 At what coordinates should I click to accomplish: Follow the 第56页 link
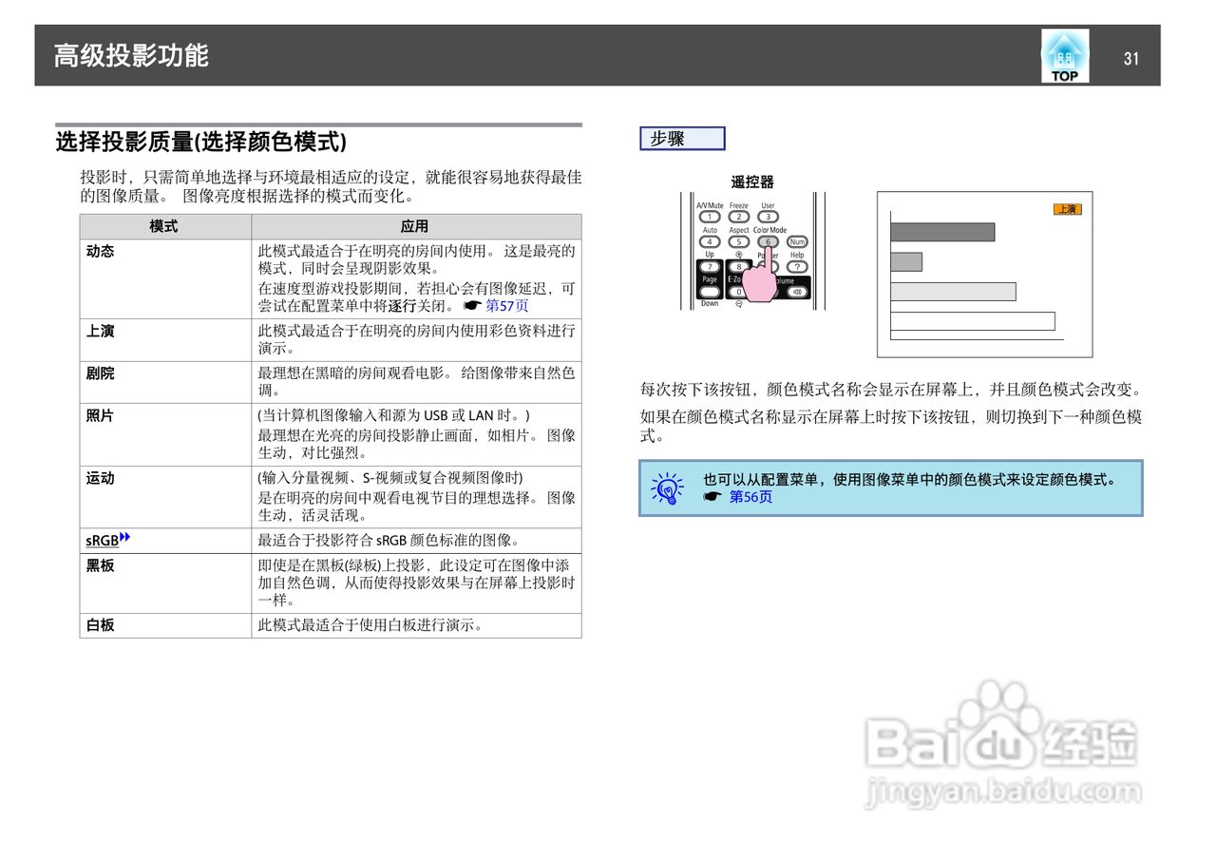coord(750,496)
